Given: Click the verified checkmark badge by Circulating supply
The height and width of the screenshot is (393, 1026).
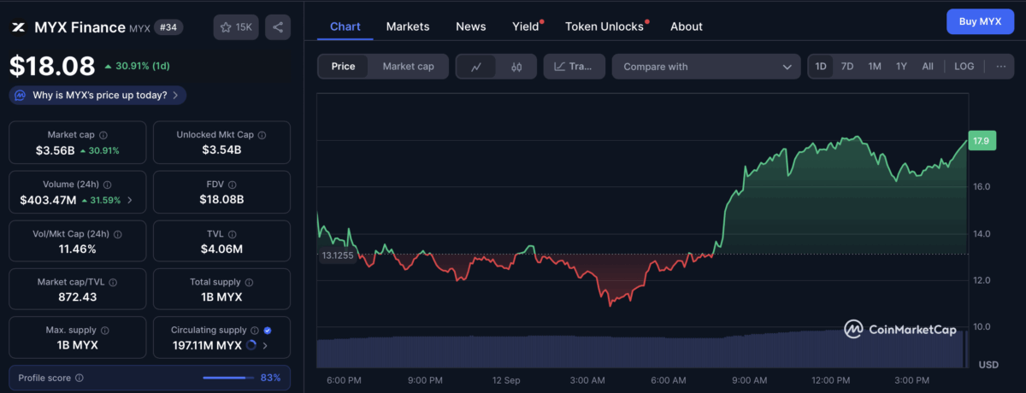Looking at the screenshot, I should coord(268,330).
